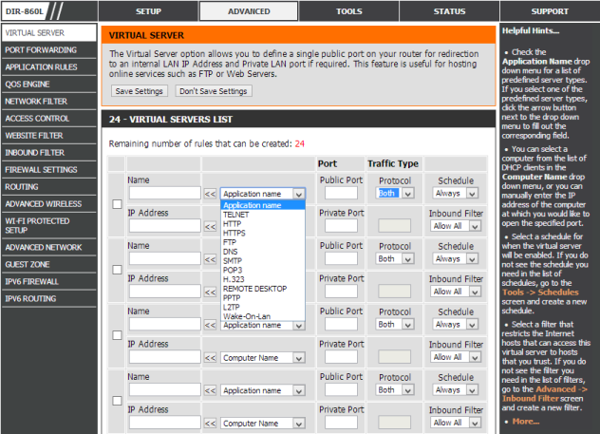Open FIREWALL SETTINGS page

click(49, 170)
